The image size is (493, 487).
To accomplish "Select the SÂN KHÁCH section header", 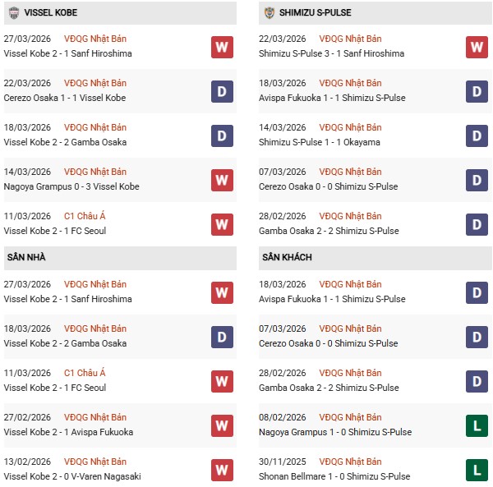I will (x=289, y=257).
